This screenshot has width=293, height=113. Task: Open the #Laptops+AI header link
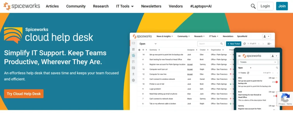(201, 6)
